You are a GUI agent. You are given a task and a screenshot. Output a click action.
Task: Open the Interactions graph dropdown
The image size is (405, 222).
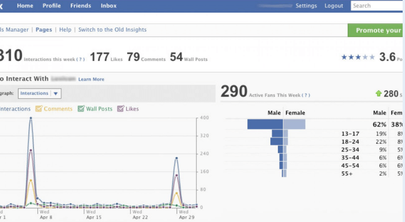tap(40, 93)
